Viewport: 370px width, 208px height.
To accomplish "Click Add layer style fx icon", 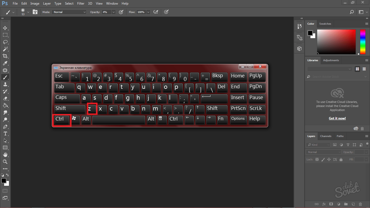I will tap(324, 204).
